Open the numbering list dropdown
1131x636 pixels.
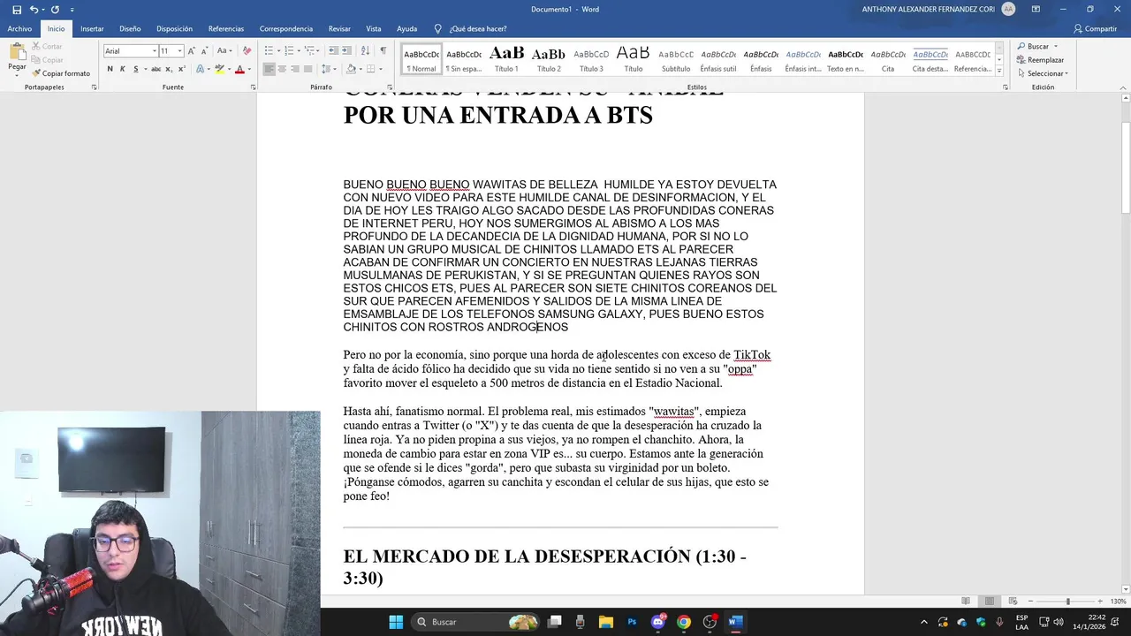click(x=300, y=50)
